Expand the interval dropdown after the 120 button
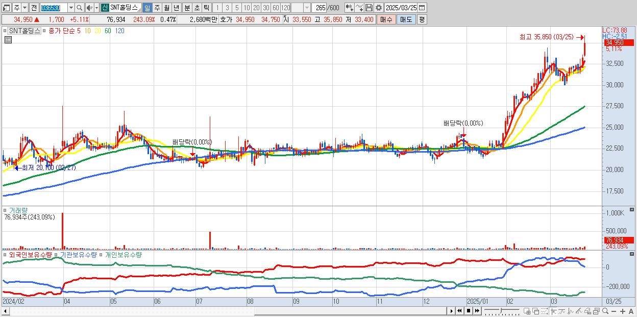637x317 pixels. click(307, 8)
